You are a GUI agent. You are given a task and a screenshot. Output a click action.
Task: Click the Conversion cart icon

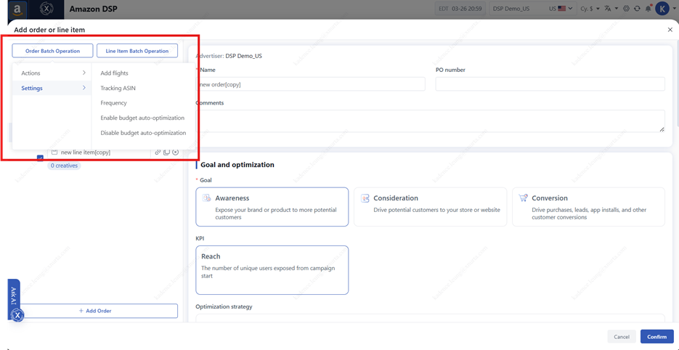coord(523,198)
